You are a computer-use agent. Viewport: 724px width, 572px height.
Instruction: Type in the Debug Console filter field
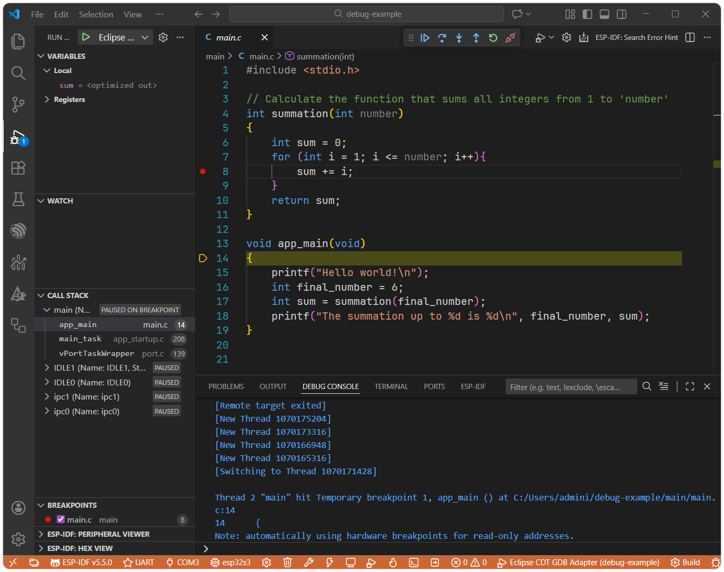[571, 386]
